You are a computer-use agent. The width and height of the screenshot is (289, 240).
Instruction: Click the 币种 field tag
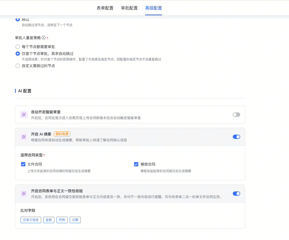pos(62,220)
